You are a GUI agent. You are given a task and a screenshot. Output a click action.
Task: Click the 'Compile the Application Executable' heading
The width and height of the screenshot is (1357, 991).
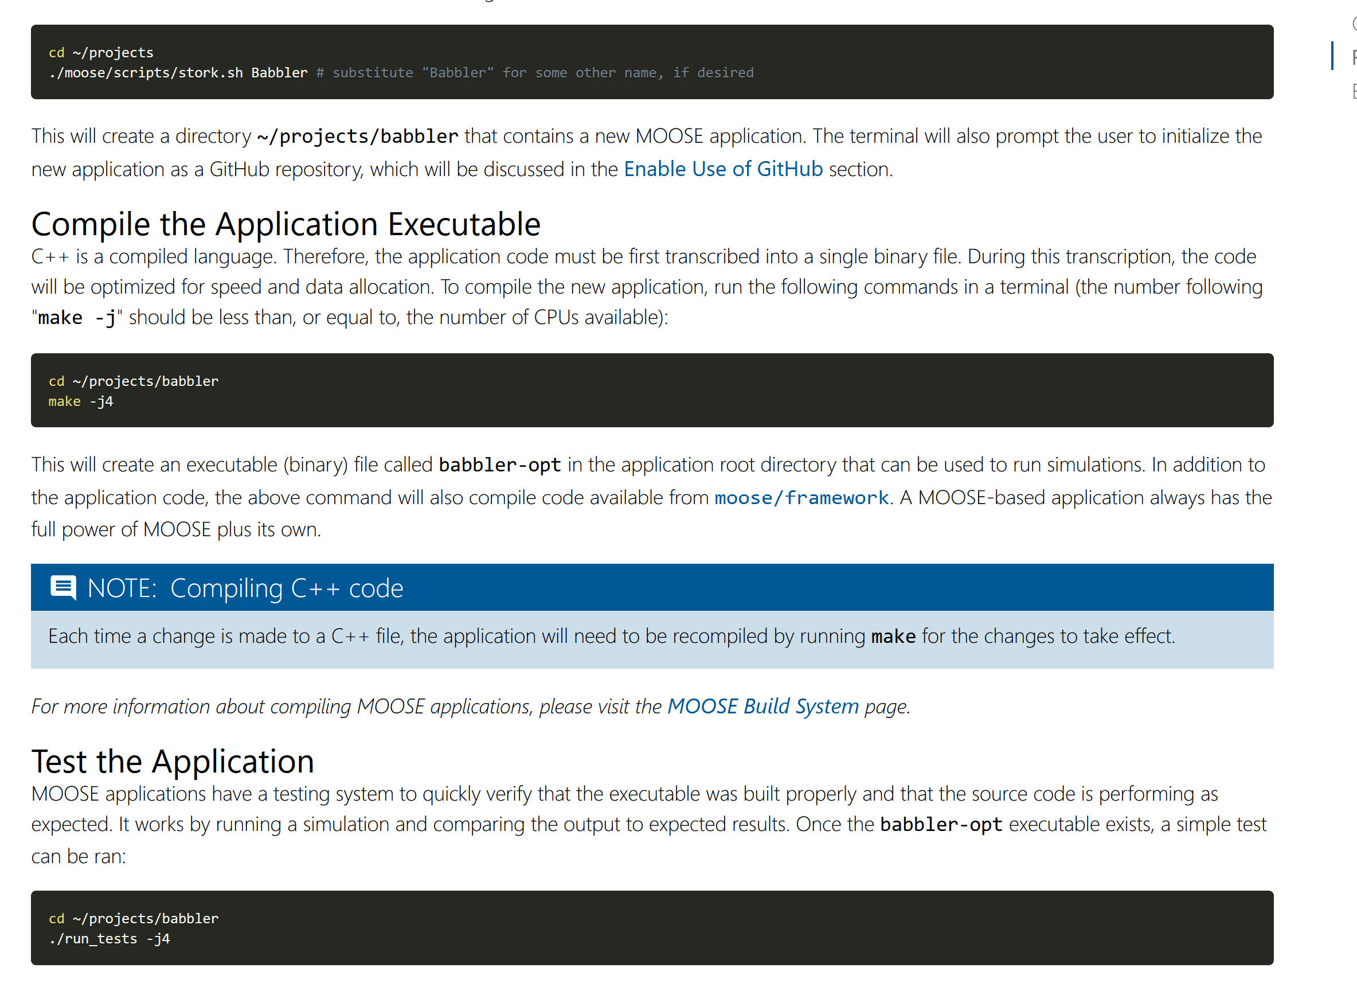point(286,224)
